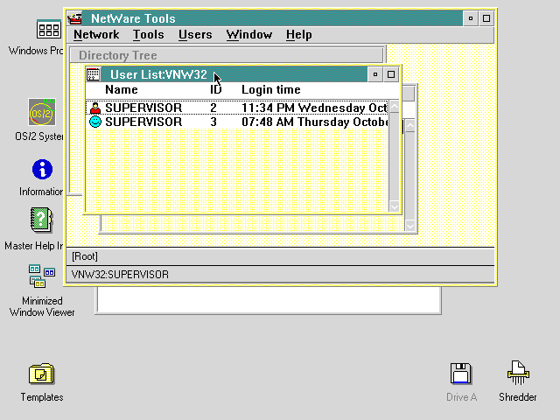Click the Name column header
This screenshot has width=560, height=420.
(122, 89)
